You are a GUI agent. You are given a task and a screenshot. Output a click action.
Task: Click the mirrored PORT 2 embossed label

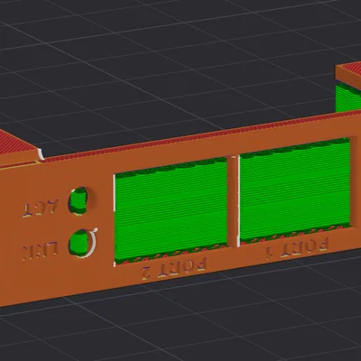175,268
